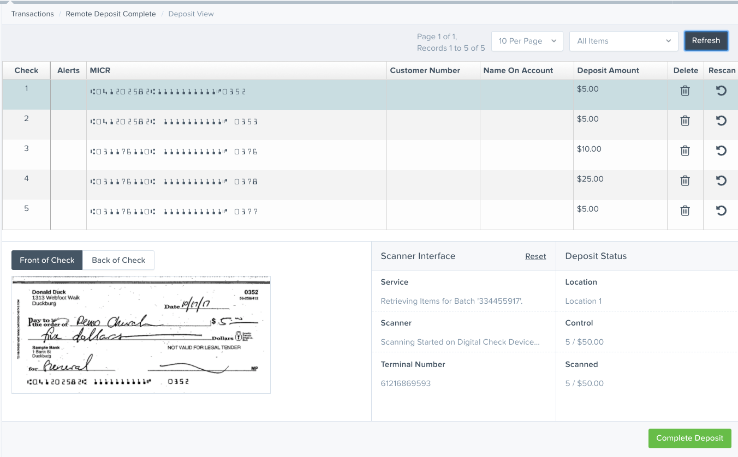This screenshot has height=457, width=738.
Task: Complete the deposit
Action: (x=689, y=438)
